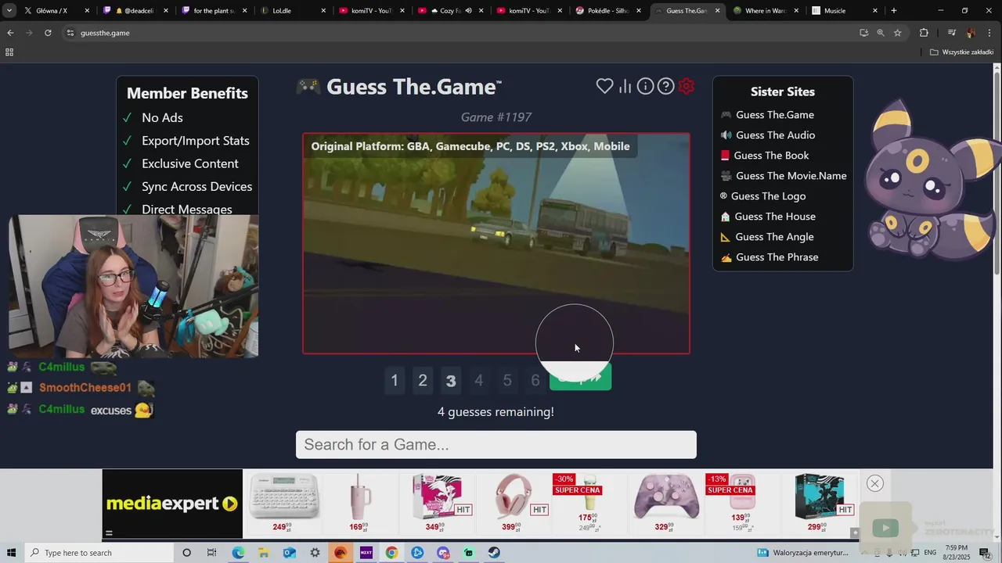Open Chrome from the taskbar

(391, 553)
